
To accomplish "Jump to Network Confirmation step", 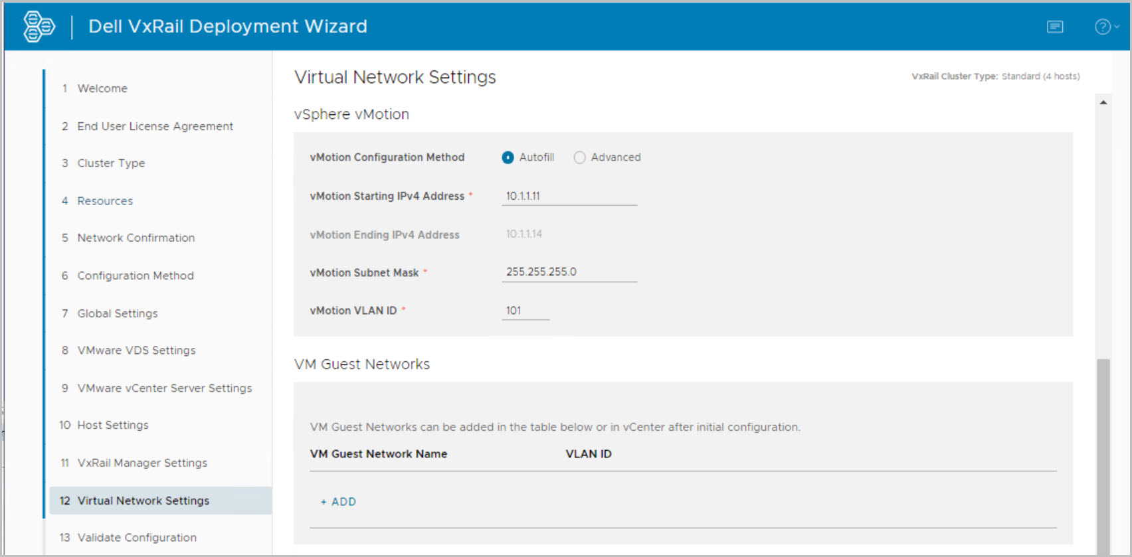I will (x=136, y=238).
